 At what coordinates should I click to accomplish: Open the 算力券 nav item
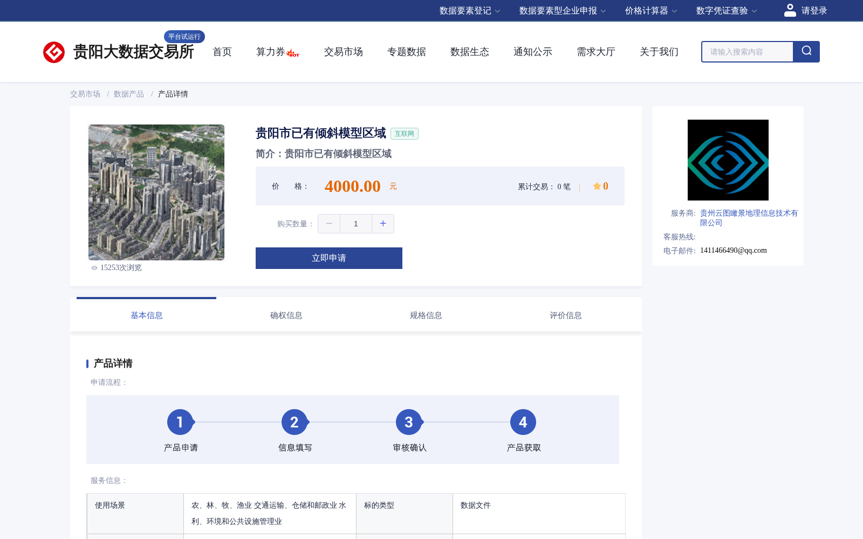[x=271, y=52]
